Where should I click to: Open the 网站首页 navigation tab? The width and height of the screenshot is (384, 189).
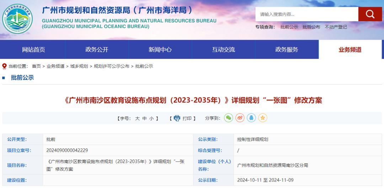(33, 50)
